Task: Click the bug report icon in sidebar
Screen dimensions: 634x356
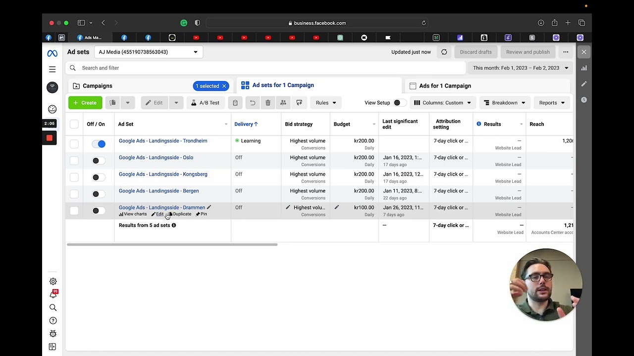Action: 53,334
